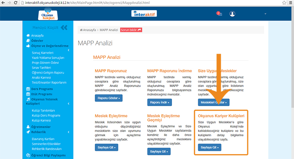
Task: Click the interaktif logo in the header
Action: 144,14
